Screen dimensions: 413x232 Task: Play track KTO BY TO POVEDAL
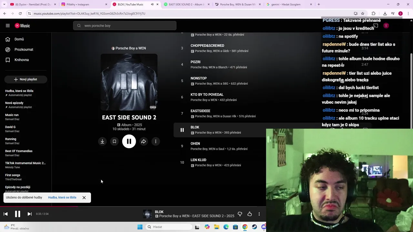coord(207,94)
